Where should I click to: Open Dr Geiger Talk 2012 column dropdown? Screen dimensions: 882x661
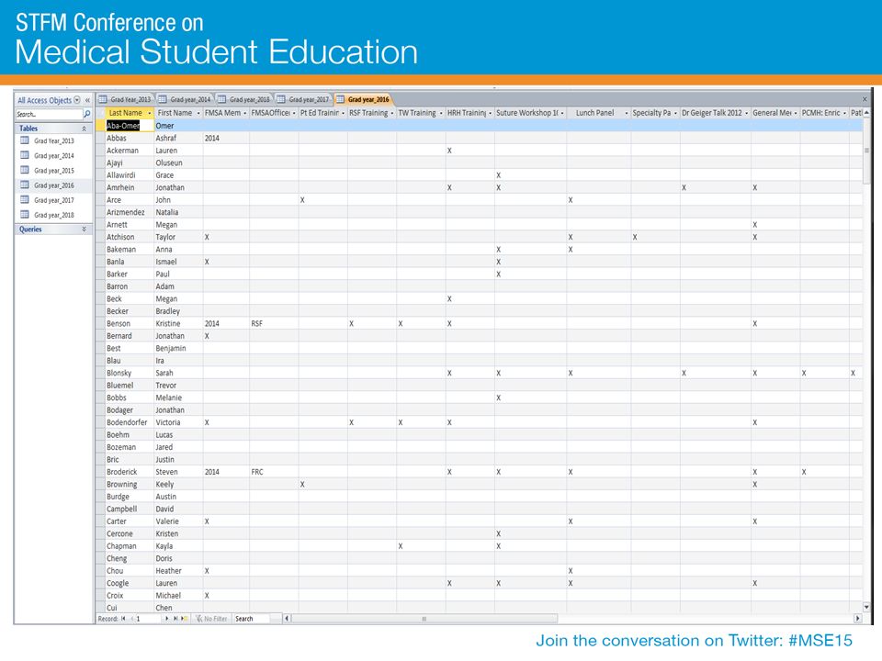[746, 114]
